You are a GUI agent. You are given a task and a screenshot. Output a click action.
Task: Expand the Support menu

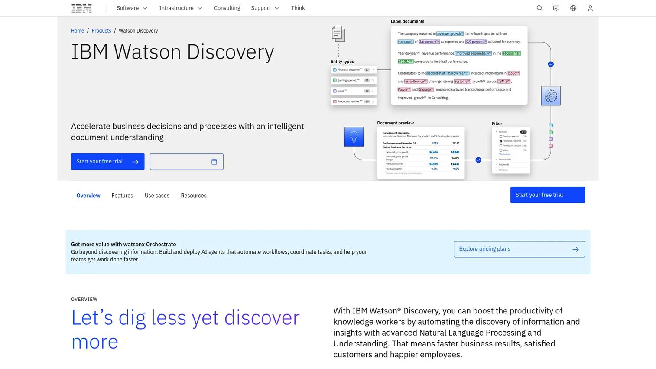pyautogui.click(x=265, y=8)
